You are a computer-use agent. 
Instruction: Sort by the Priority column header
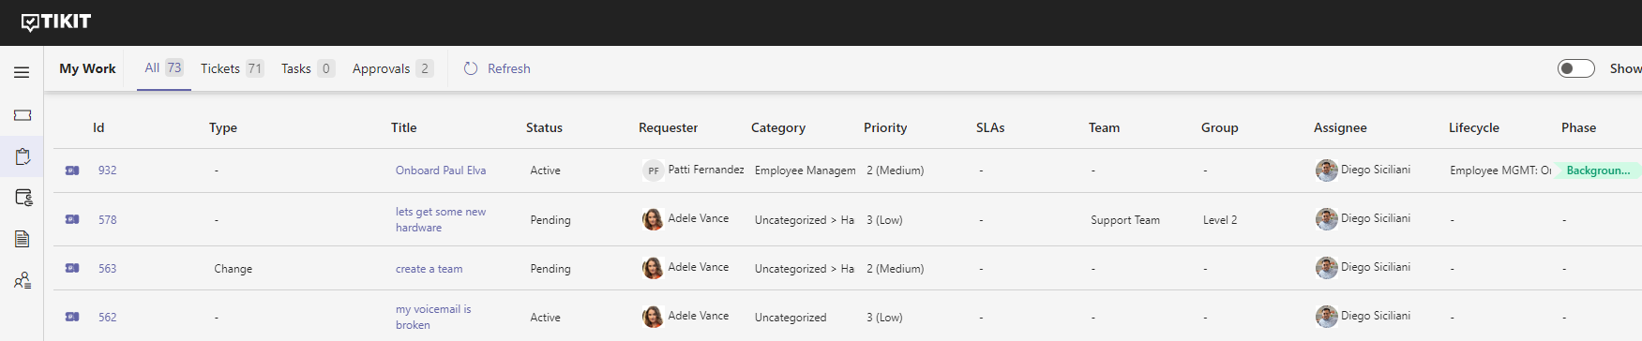(885, 127)
